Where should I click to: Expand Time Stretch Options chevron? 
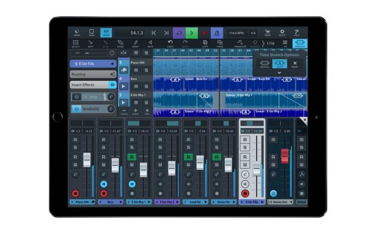[279, 73]
